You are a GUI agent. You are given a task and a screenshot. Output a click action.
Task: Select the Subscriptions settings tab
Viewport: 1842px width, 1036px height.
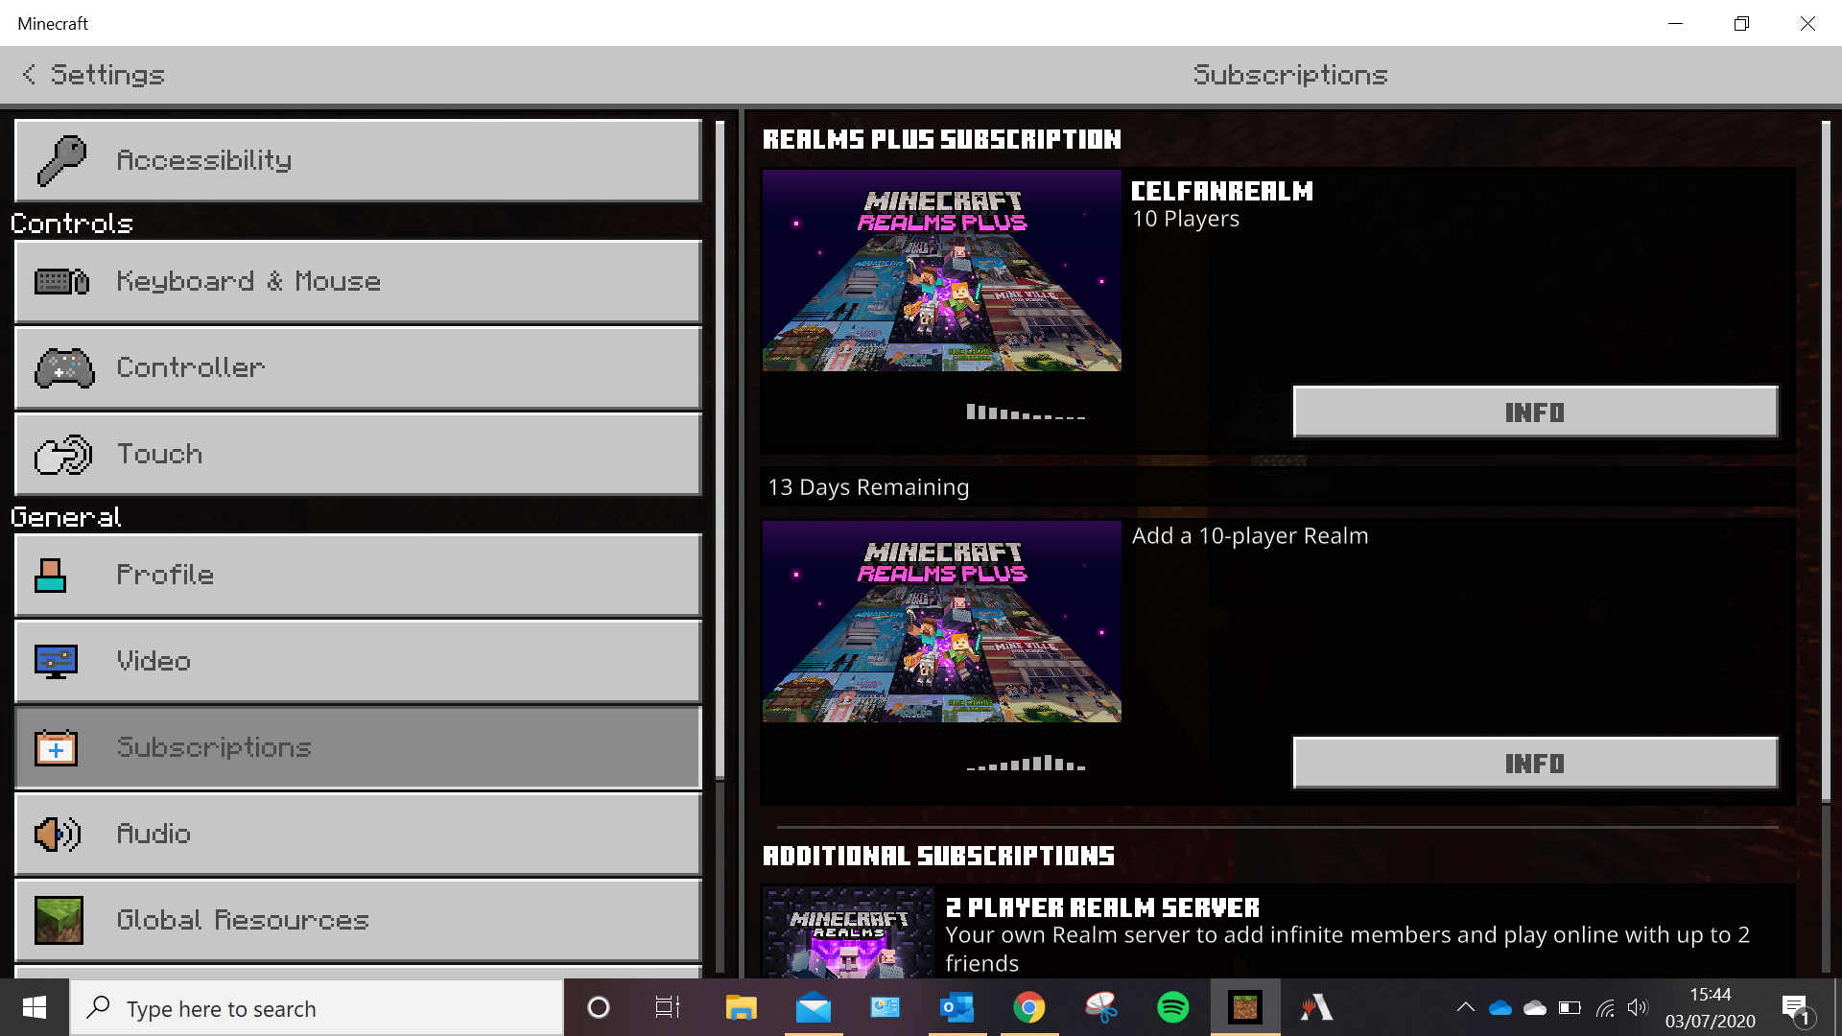point(358,748)
